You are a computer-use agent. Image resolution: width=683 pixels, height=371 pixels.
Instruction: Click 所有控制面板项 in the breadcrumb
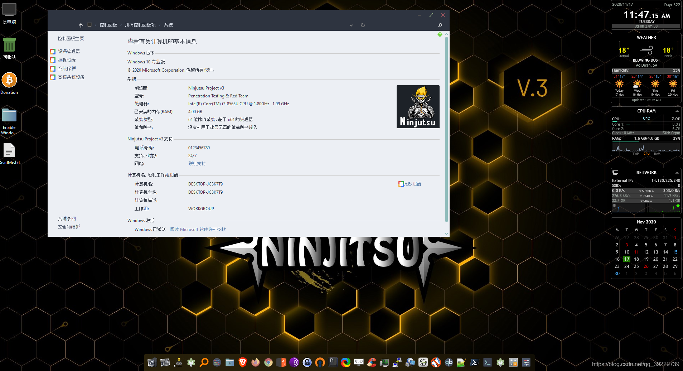tap(140, 25)
